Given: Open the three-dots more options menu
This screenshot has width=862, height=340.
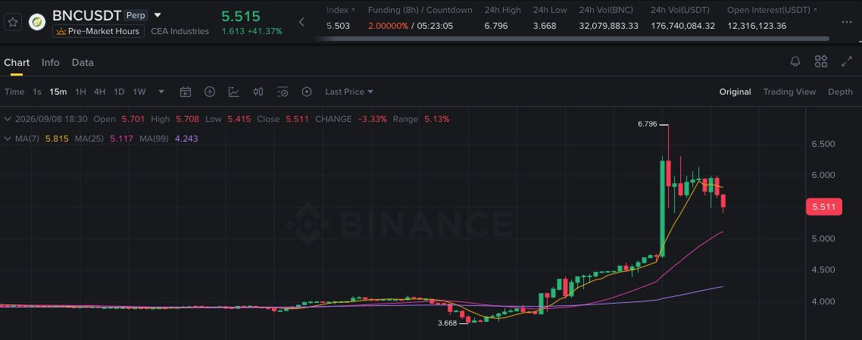Looking at the screenshot, I should click(x=847, y=22).
